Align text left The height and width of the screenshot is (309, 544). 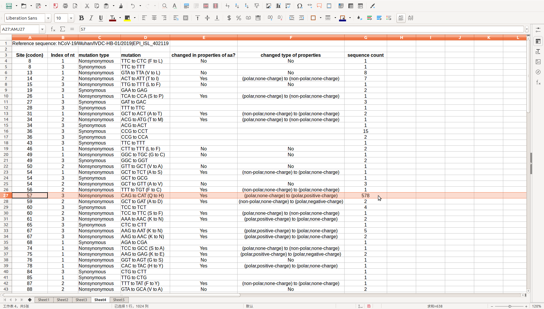(x=144, y=18)
